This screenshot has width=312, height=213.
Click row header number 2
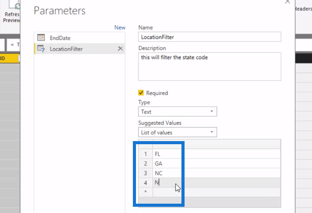(145, 163)
